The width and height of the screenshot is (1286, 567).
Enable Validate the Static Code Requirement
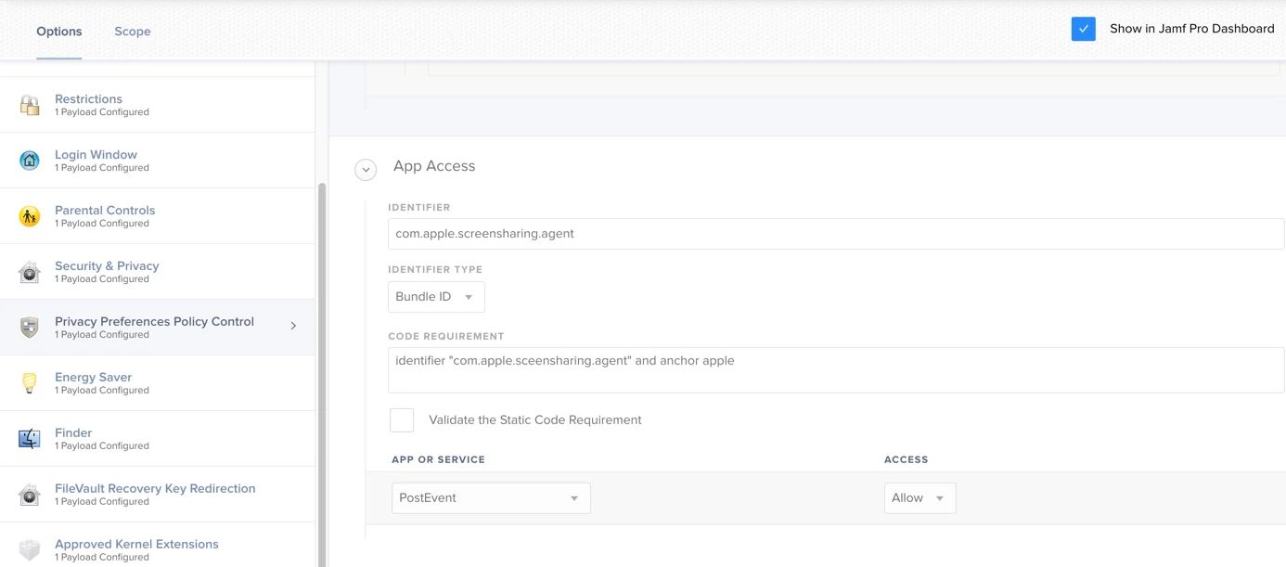pyautogui.click(x=402, y=419)
